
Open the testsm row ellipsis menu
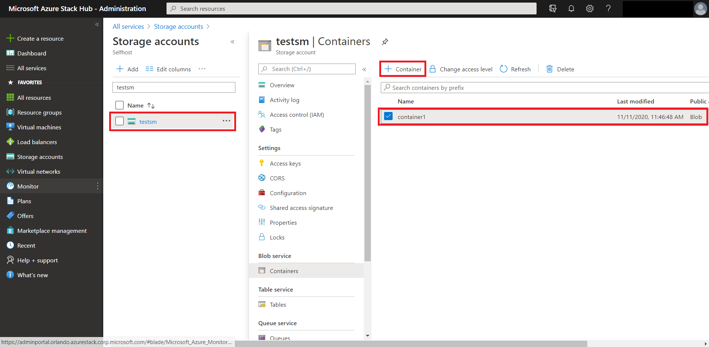pyautogui.click(x=226, y=121)
